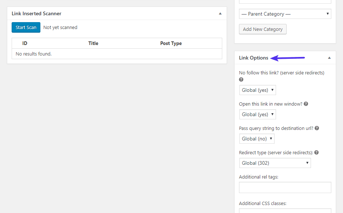343x213 pixels.
Task: Select the Post Type column header
Action: [x=171, y=43]
